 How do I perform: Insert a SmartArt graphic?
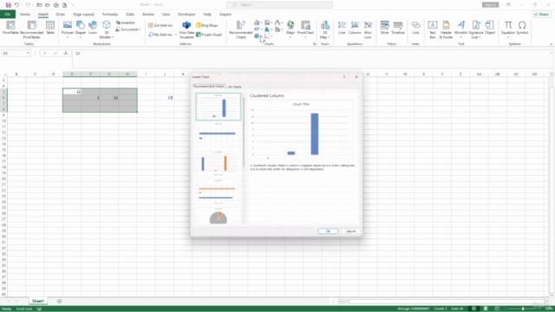125,23
